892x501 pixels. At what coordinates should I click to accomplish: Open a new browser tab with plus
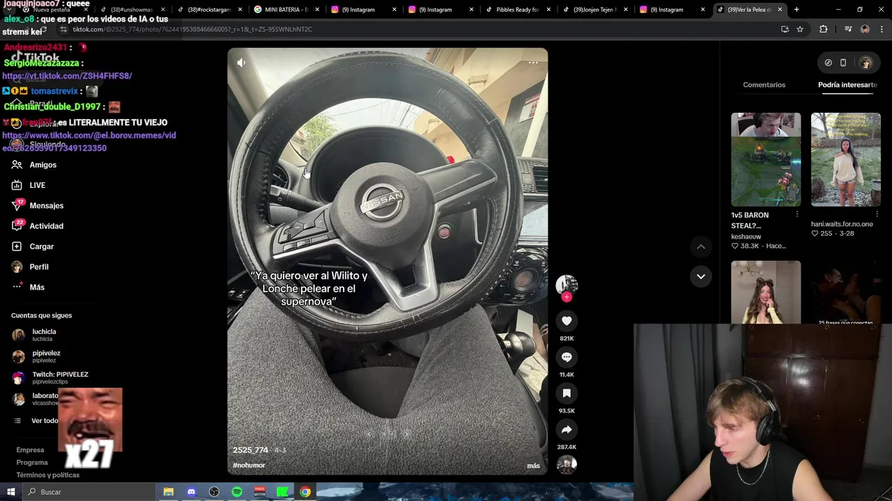pos(797,10)
